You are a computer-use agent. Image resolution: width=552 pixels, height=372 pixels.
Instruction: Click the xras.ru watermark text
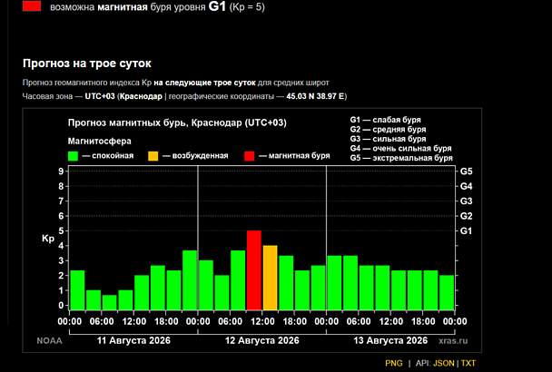[x=453, y=341]
